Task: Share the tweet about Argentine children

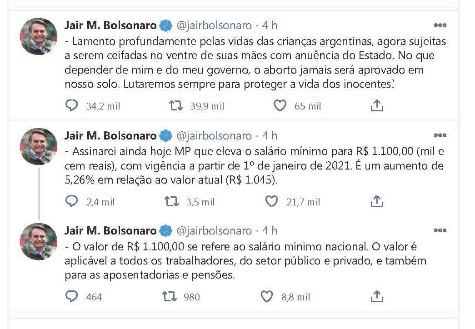Action: [x=377, y=106]
